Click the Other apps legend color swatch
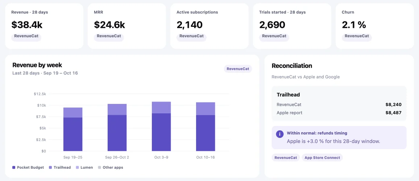The image size is (419, 181). (x=99, y=167)
